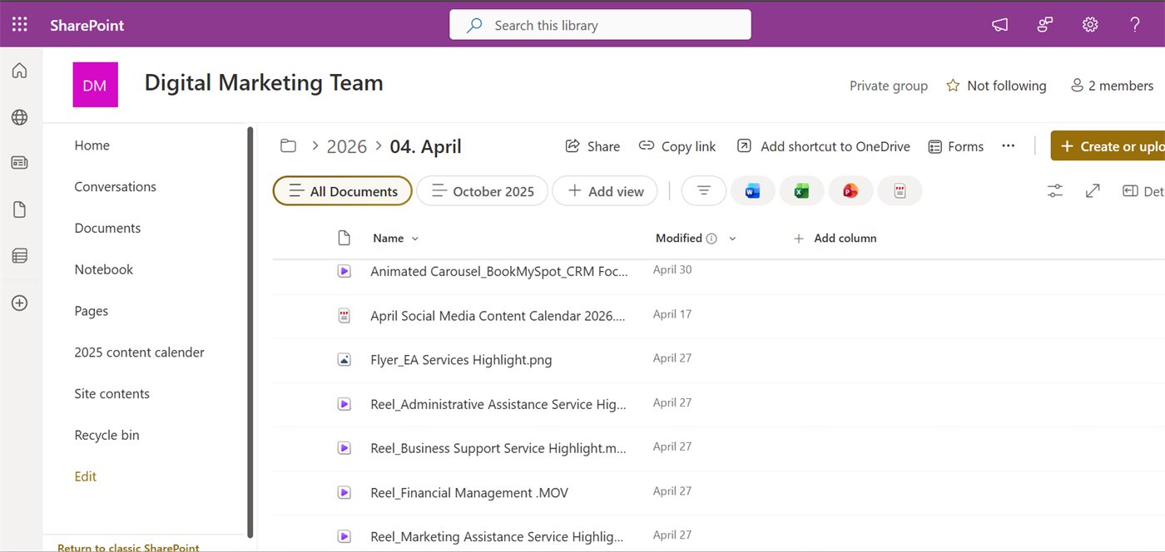This screenshot has width=1165, height=552.
Task: Open My lists icon in app bar
Action: (x=20, y=256)
